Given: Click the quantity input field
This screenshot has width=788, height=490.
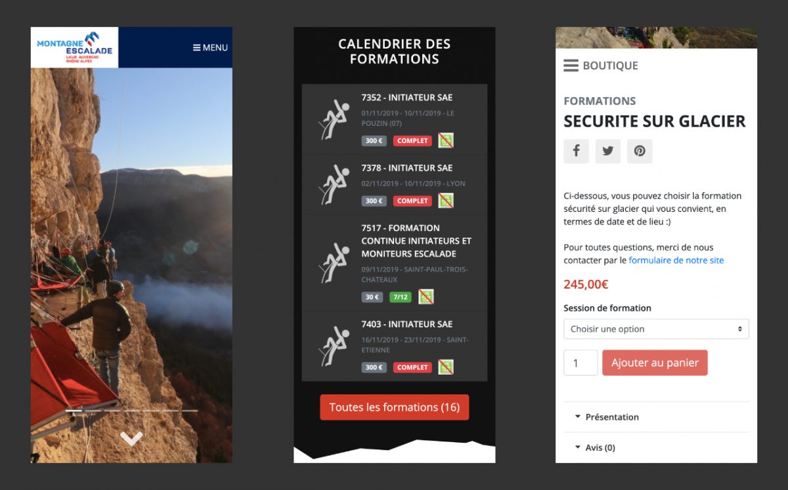Looking at the screenshot, I should click(580, 363).
